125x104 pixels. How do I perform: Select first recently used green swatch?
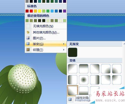27,20
